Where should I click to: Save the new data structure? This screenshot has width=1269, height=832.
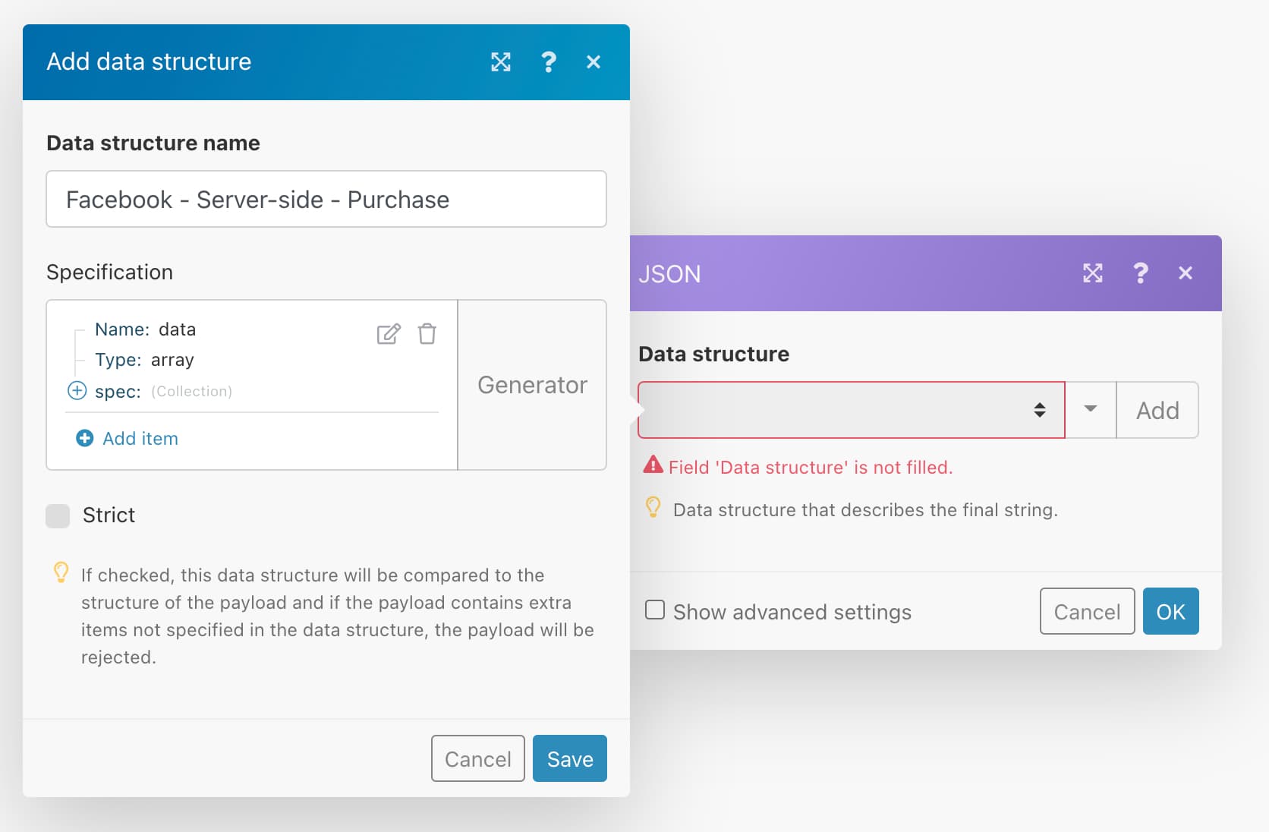coord(570,758)
